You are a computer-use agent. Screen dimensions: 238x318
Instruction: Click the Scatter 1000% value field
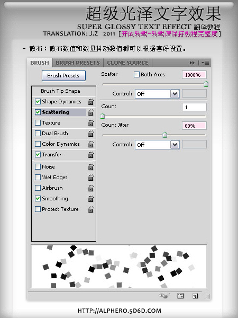194,75
